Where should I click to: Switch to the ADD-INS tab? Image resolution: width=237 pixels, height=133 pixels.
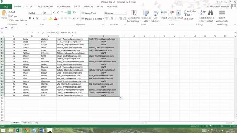[112, 7]
